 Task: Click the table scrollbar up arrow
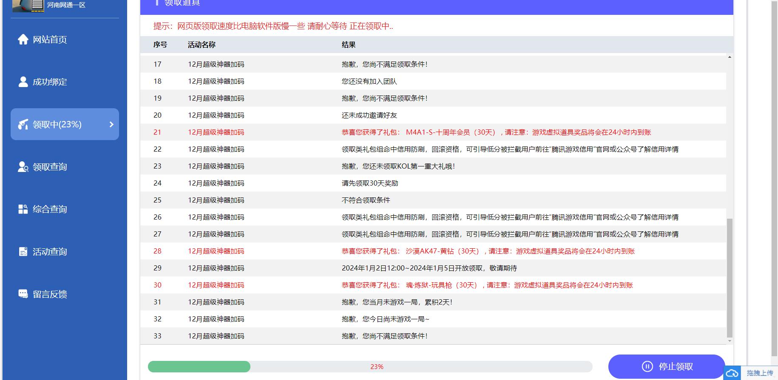[x=730, y=57]
